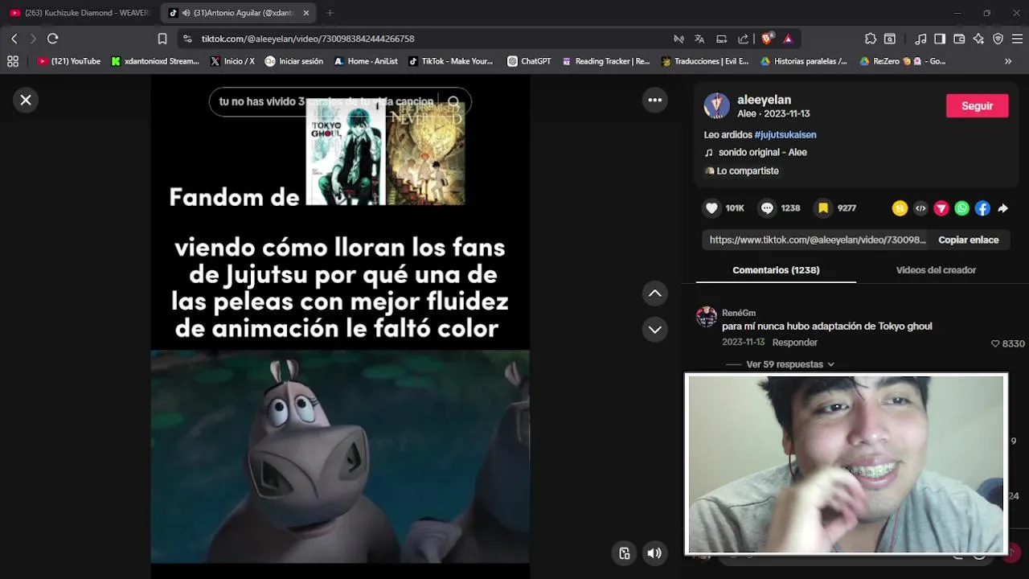The width and height of the screenshot is (1029, 579).
Task: Open the Historias paralelas bookmark
Action: pos(804,61)
